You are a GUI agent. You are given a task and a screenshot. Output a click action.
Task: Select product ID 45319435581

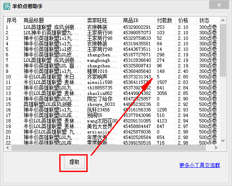click(x=137, y=44)
